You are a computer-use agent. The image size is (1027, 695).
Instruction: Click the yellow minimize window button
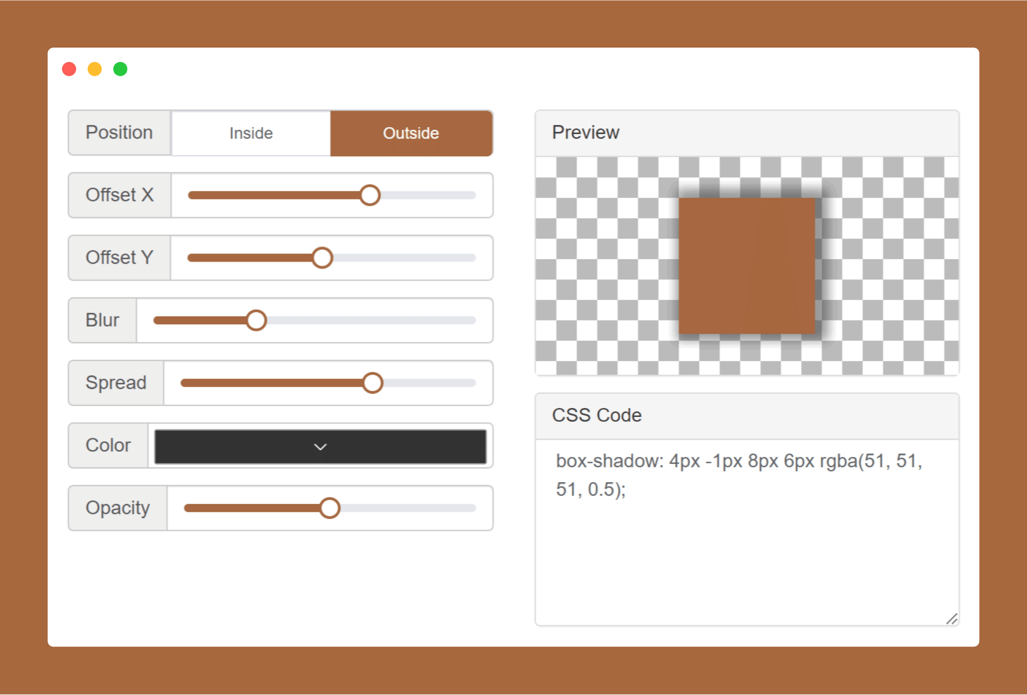95,69
